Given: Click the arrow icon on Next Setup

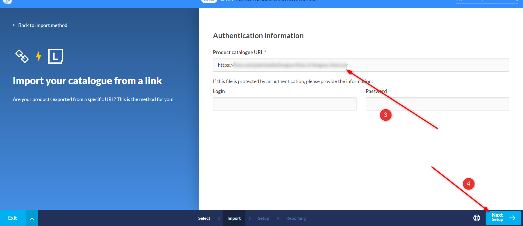Looking at the screenshot, I should pos(512,218).
